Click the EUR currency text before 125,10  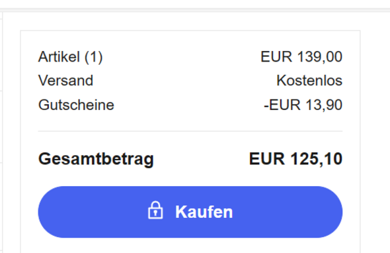point(267,158)
